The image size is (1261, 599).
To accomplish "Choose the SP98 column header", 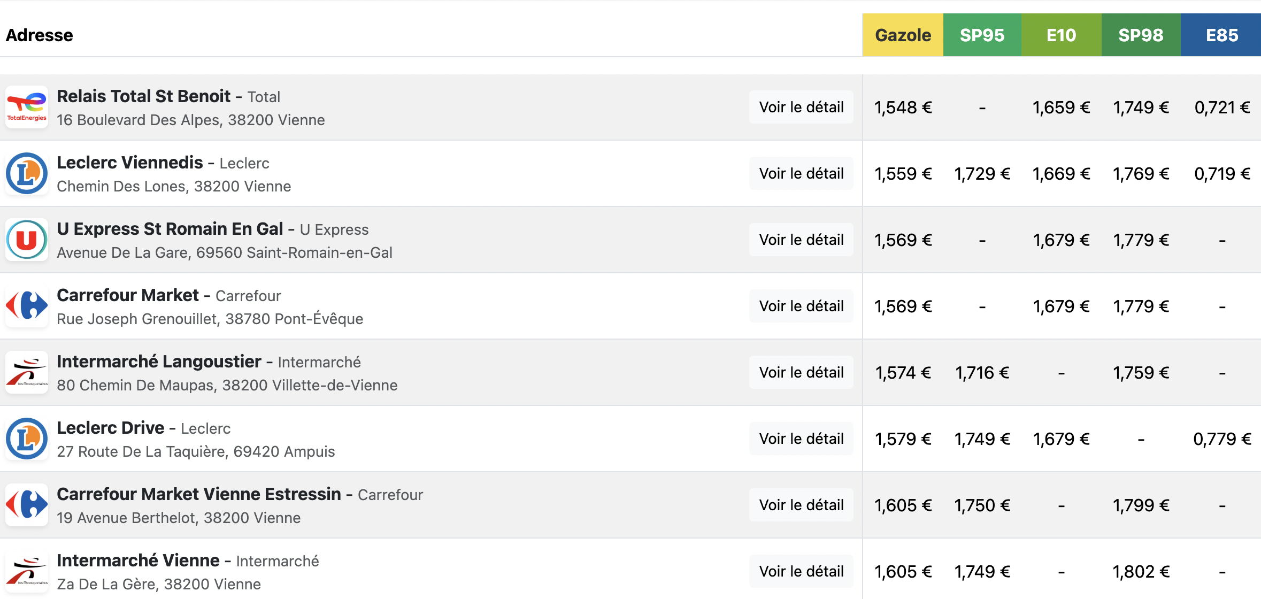I will point(1141,35).
